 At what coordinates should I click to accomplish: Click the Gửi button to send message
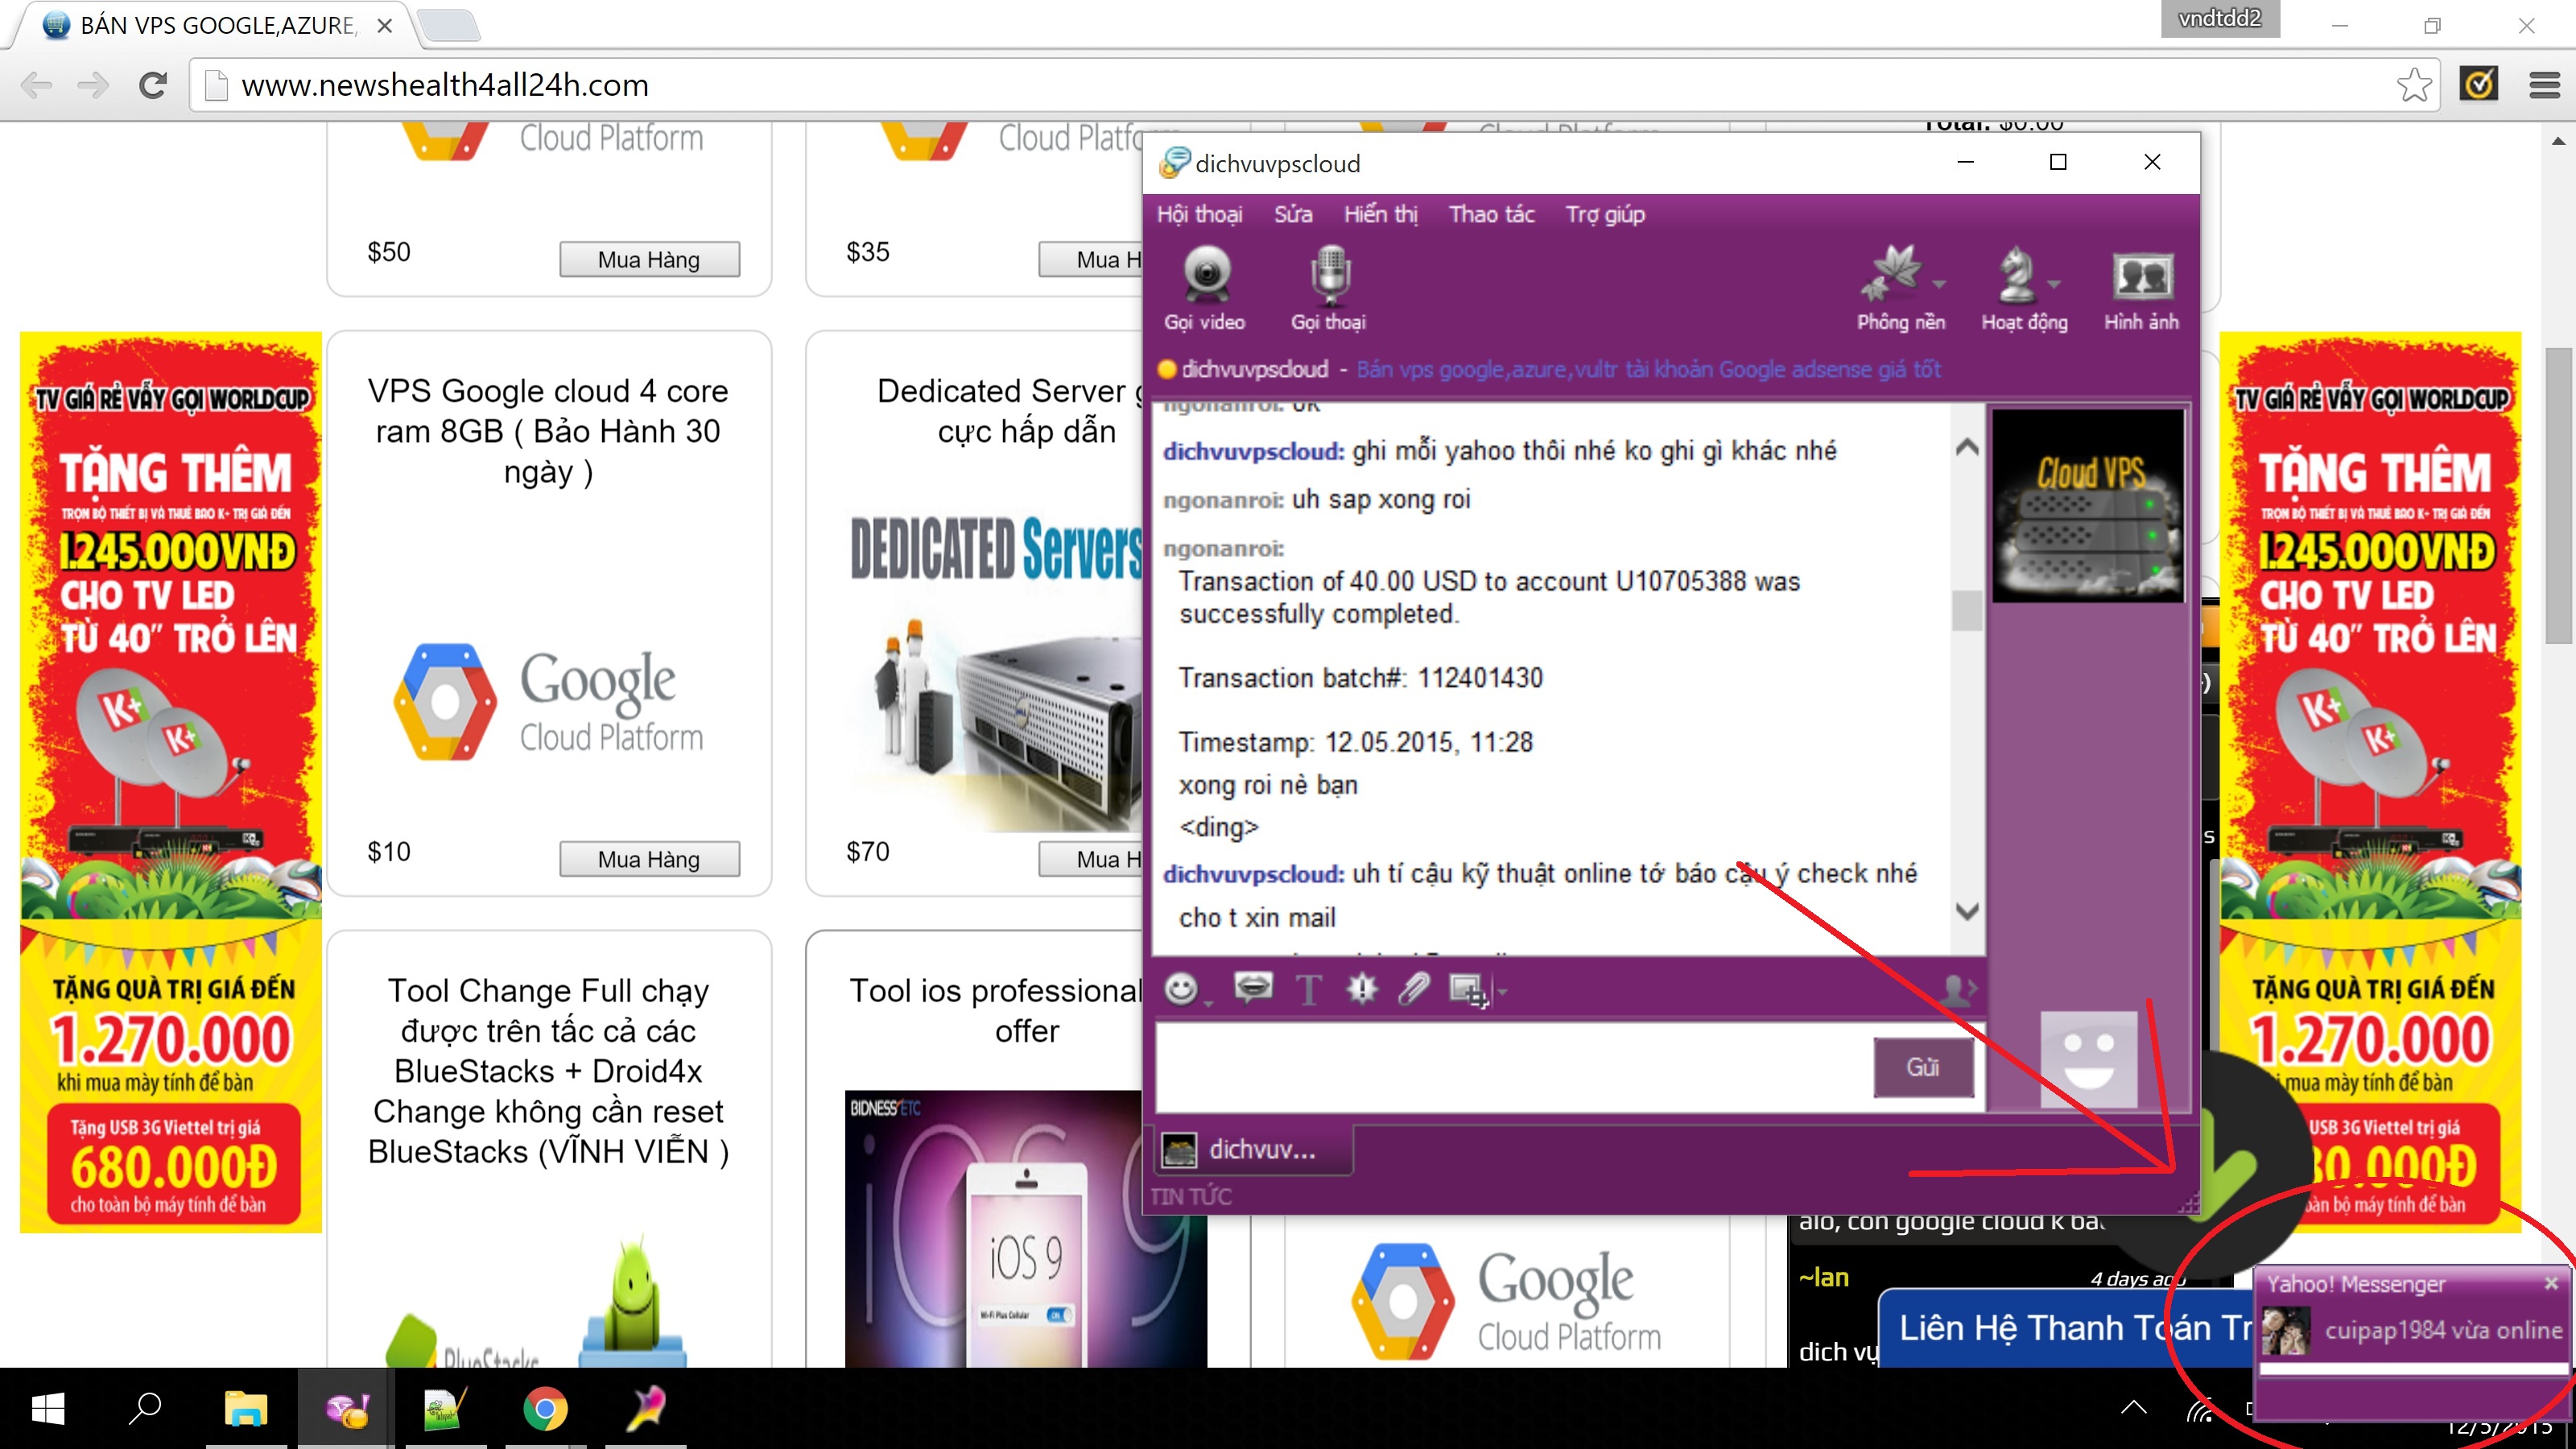tap(1922, 1063)
